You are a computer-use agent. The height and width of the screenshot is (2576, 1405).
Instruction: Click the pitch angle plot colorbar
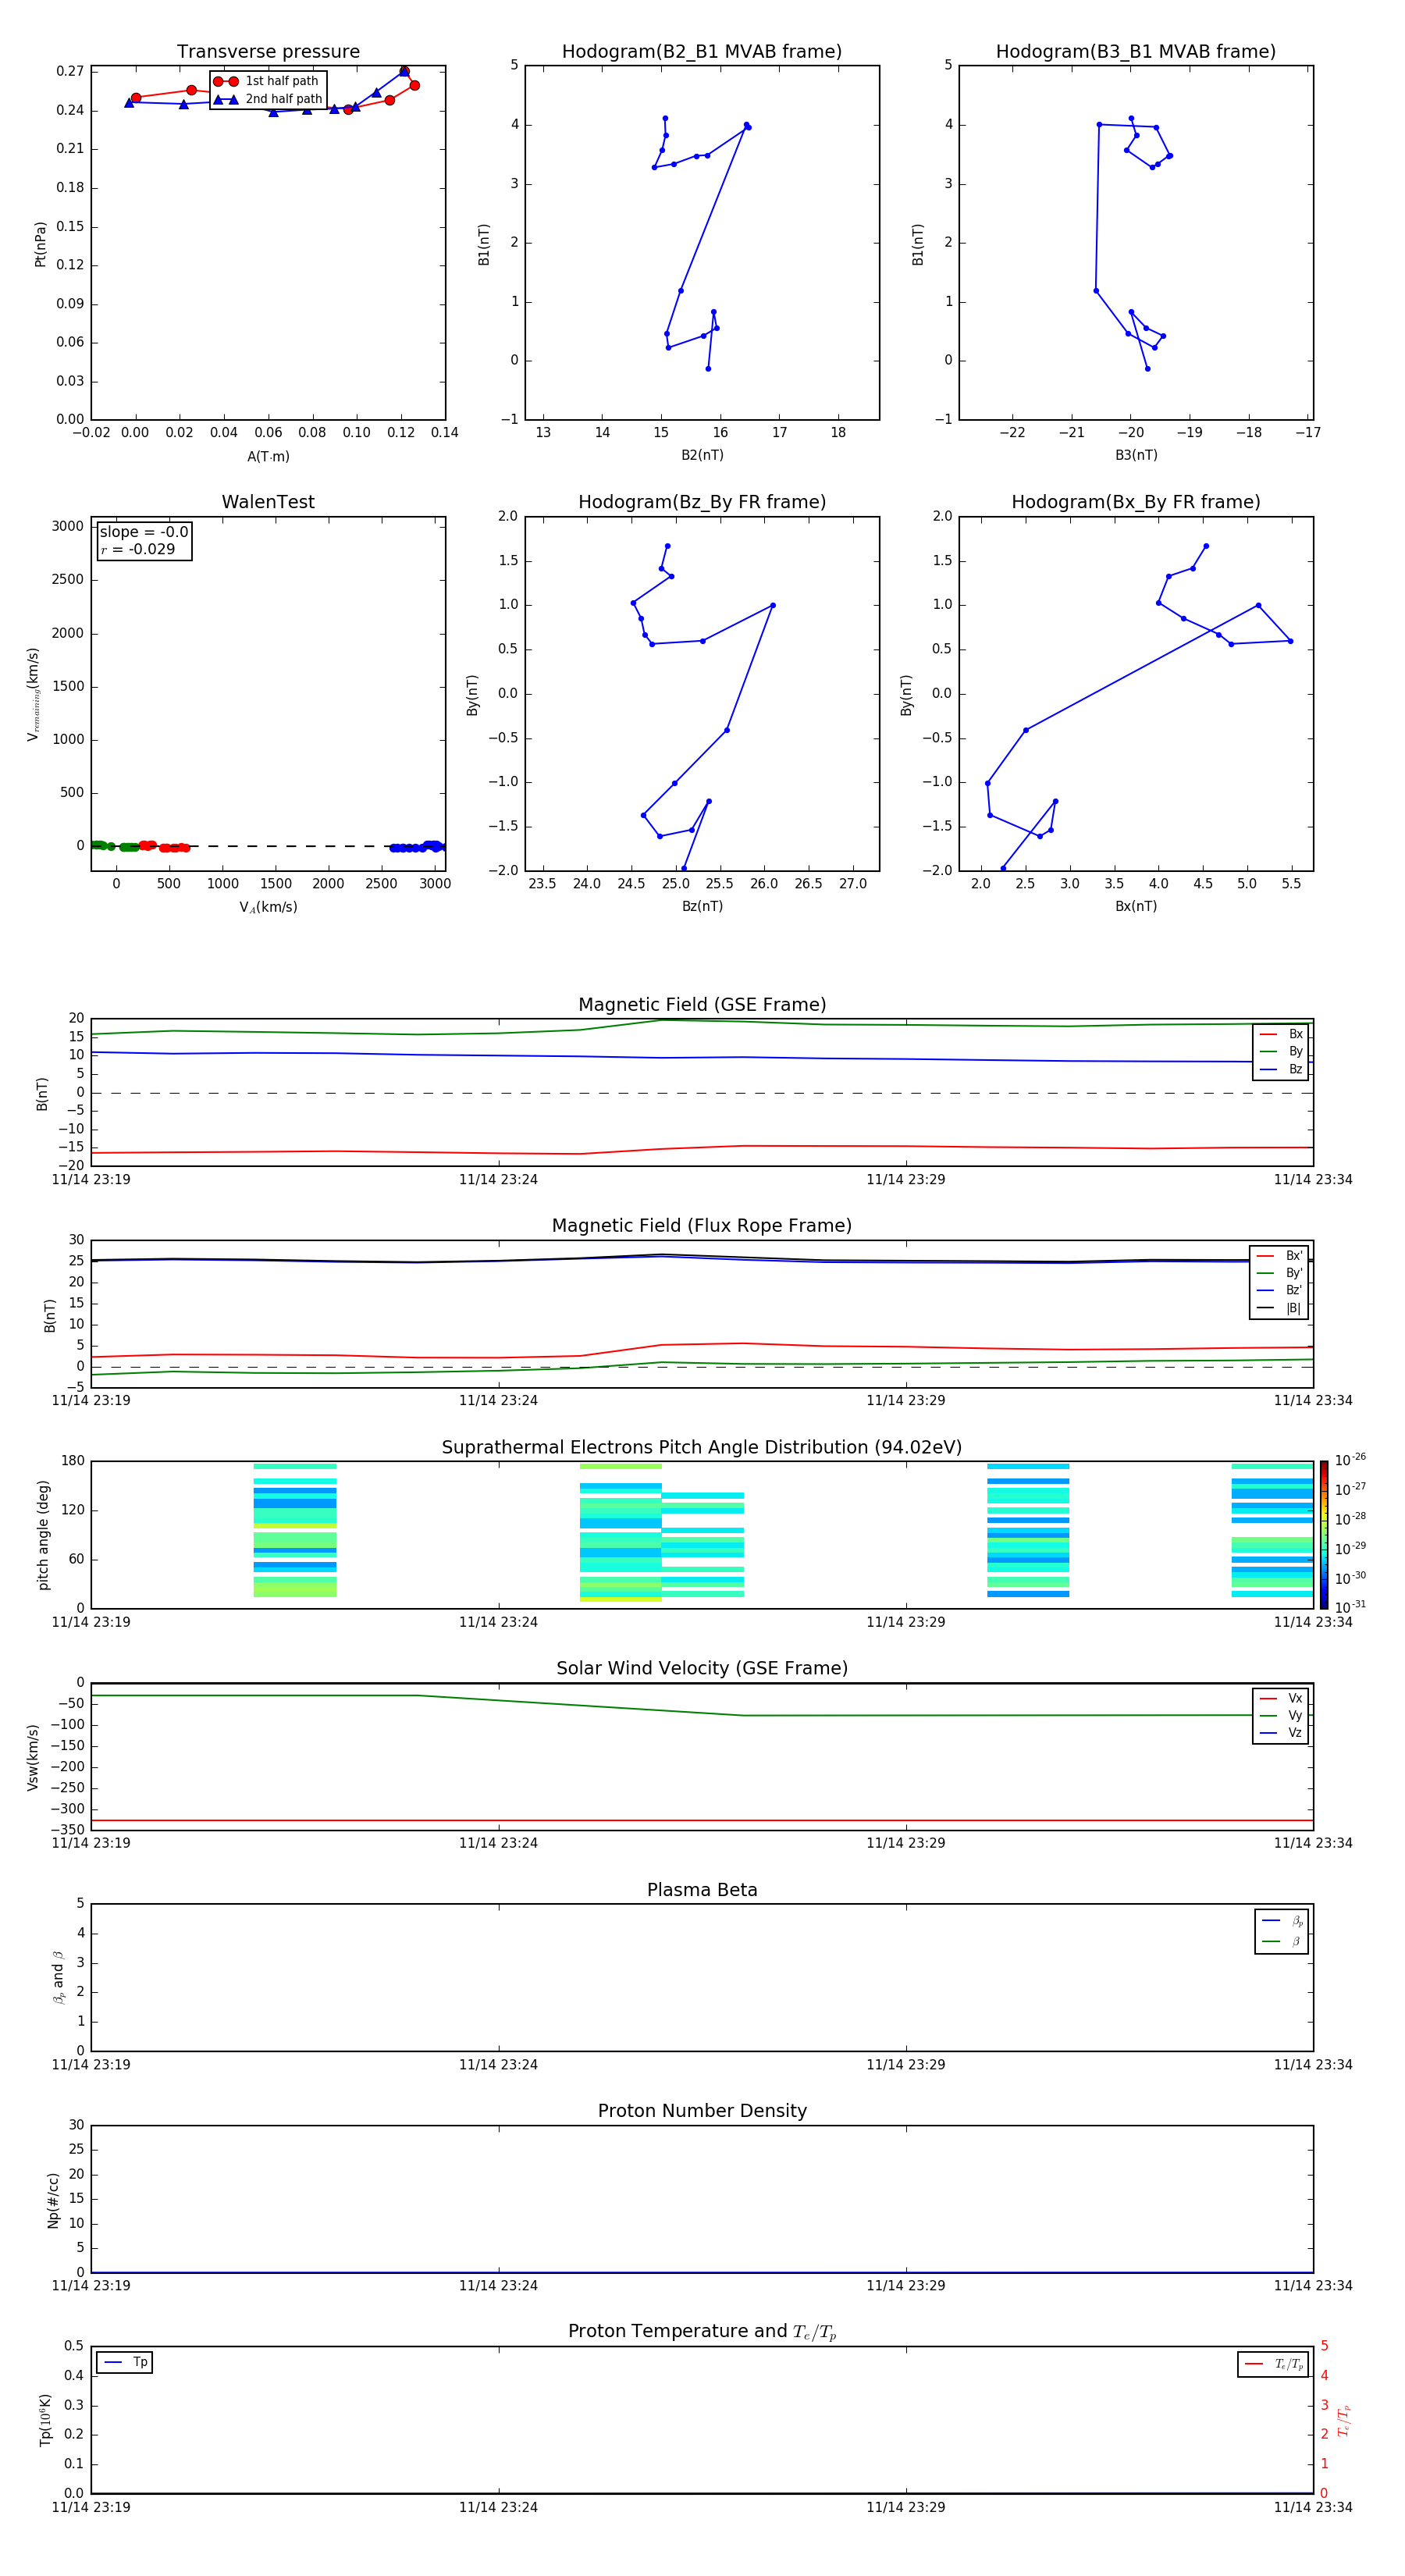click(x=1324, y=1535)
